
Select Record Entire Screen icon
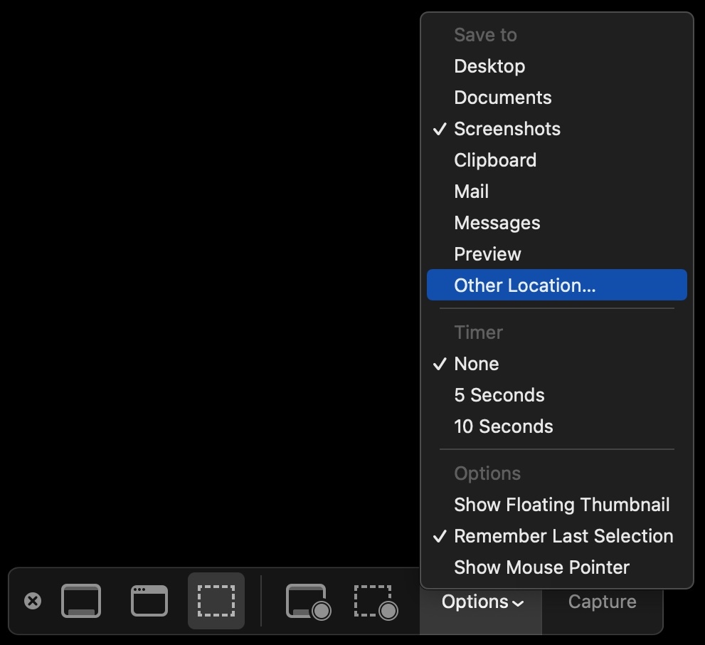307,602
